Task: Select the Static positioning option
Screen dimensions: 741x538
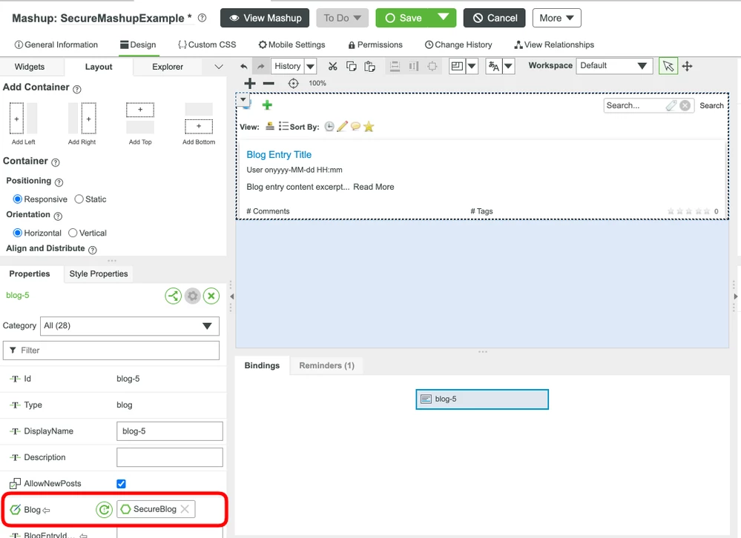Action: [79, 199]
